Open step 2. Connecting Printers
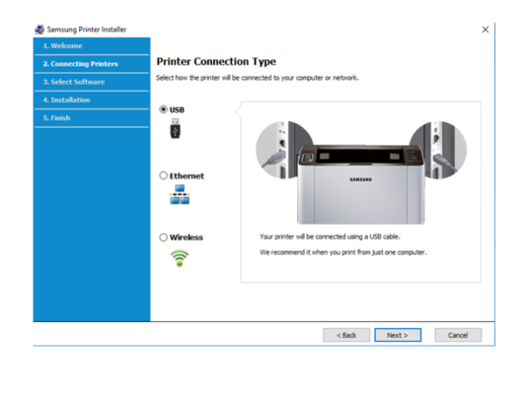The image size is (527, 395). point(92,64)
